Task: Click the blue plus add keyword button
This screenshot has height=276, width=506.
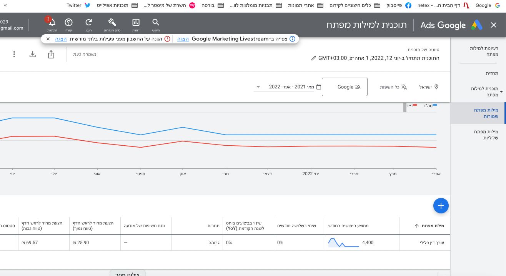Action: 441,206
